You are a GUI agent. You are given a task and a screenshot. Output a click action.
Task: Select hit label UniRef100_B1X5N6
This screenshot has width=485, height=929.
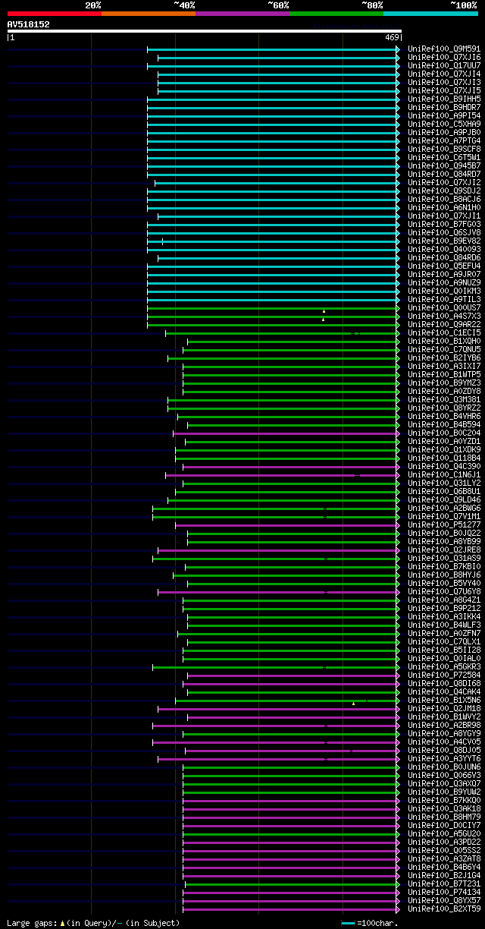(x=444, y=701)
